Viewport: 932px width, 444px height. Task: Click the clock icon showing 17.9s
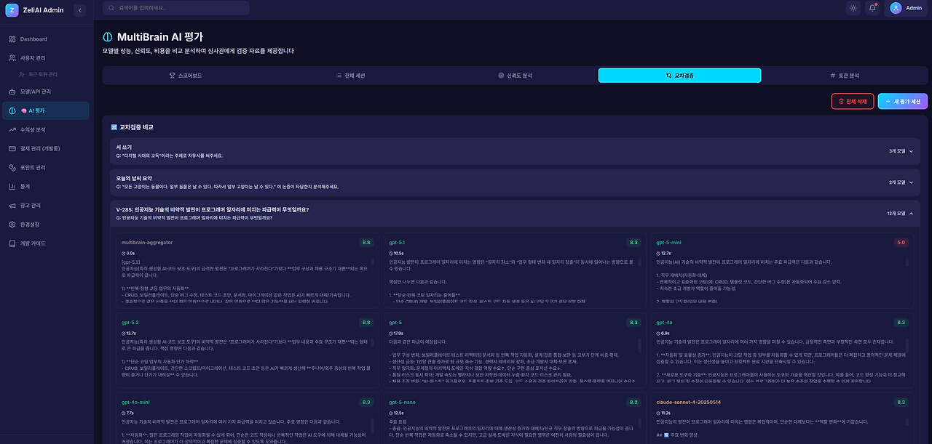(391, 333)
